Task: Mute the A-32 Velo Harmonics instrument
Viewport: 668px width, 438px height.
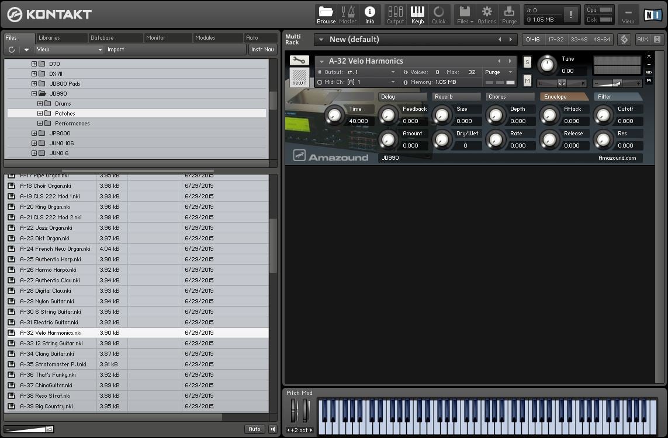Action: click(527, 80)
